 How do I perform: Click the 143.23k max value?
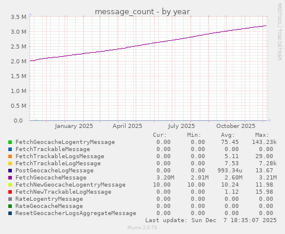coord(264,142)
